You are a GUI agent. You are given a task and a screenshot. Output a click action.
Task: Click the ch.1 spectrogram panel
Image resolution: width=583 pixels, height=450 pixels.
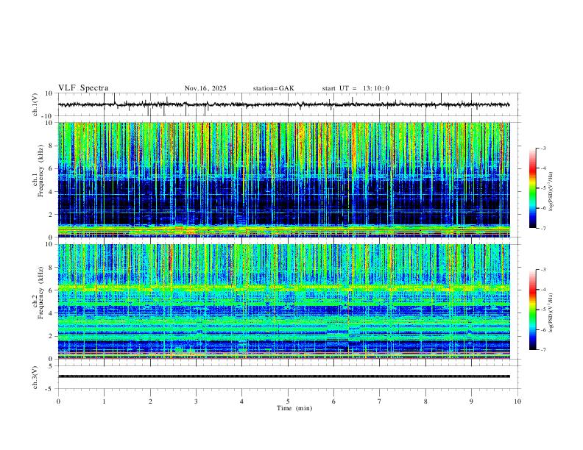[x=283, y=179]
